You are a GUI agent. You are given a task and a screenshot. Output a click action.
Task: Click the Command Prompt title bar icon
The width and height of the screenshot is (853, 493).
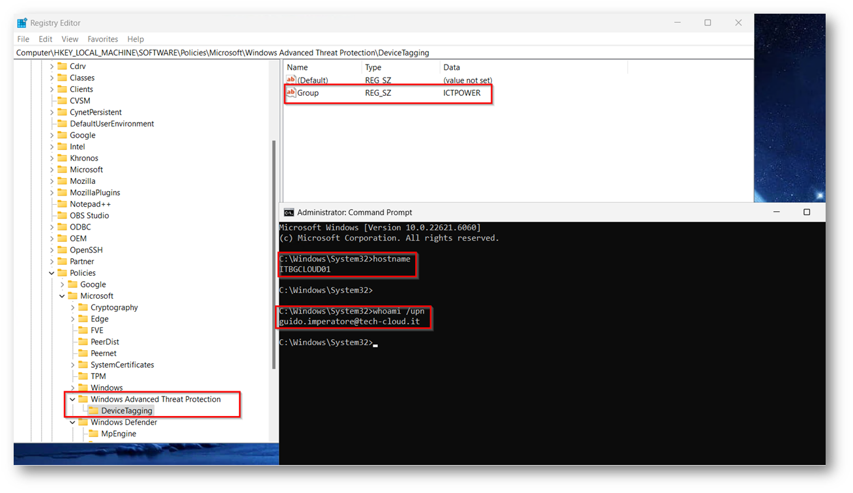(x=289, y=212)
